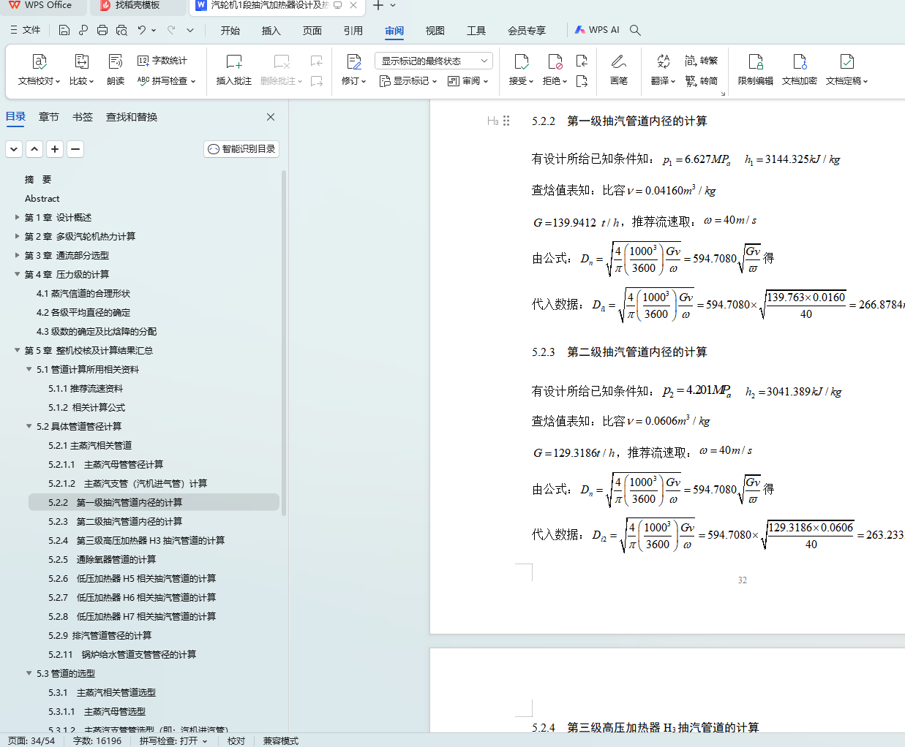Click the plus button to promote outline level
The width and height of the screenshot is (905, 747).
click(x=55, y=149)
